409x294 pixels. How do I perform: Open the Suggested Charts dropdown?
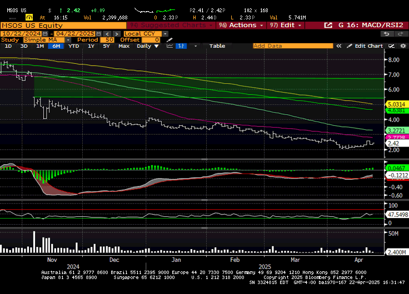pyautogui.click(x=171, y=26)
